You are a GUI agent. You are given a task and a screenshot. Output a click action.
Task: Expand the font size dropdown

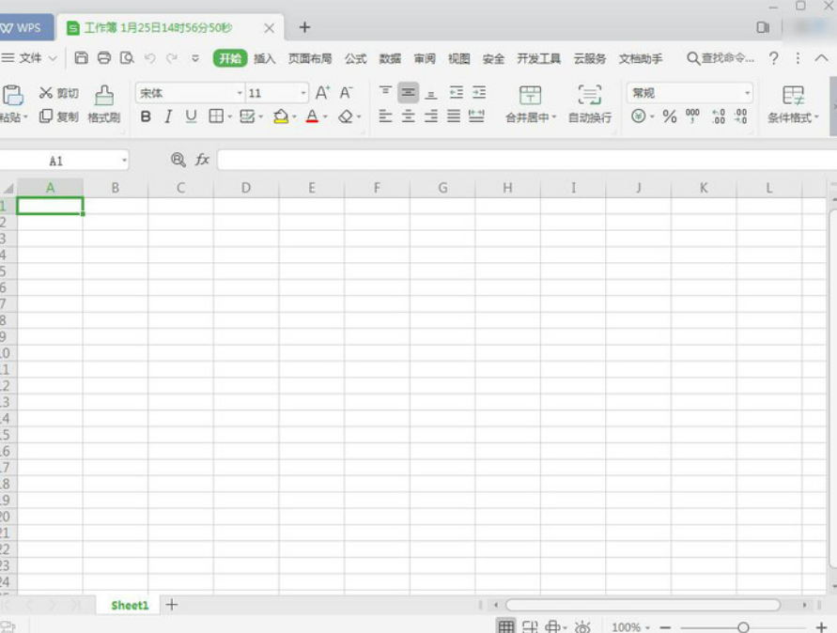coord(303,93)
